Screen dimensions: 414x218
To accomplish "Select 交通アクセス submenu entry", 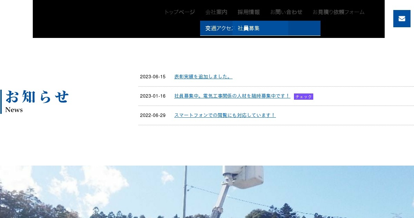I will point(216,28).
